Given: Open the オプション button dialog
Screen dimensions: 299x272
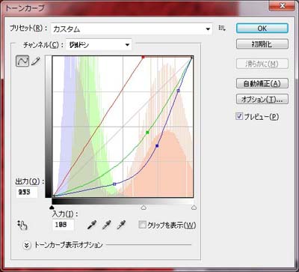Looking at the screenshot, I should 262,99.
